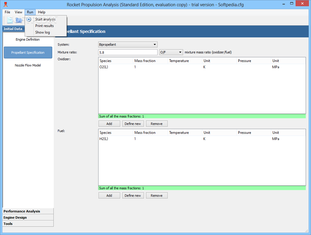Click Remove button under Oxidizer table
This screenshot has width=311, height=235.
pyautogui.click(x=157, y=124)
